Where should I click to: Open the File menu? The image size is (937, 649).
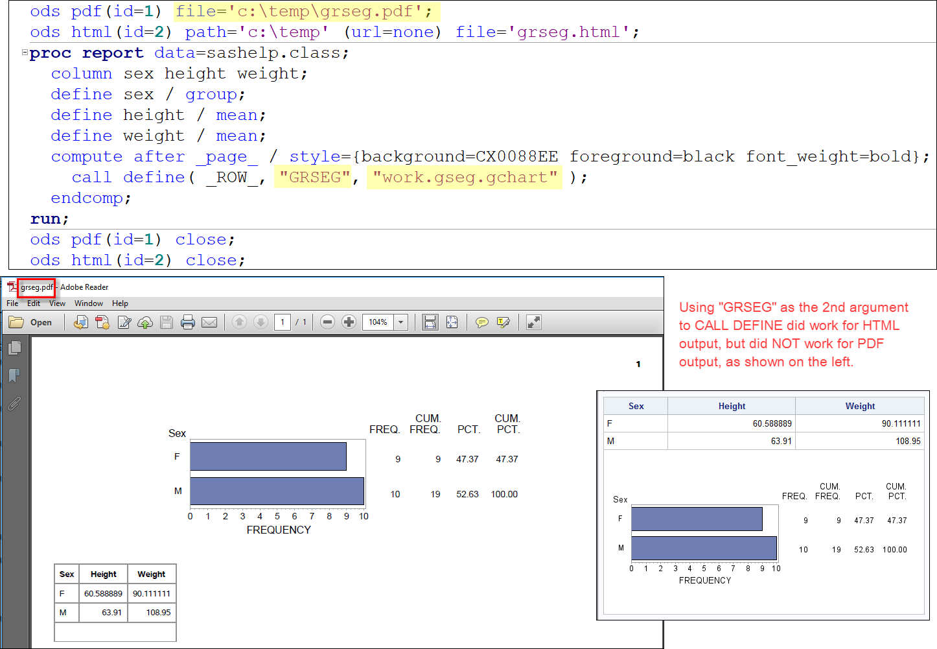12,303
